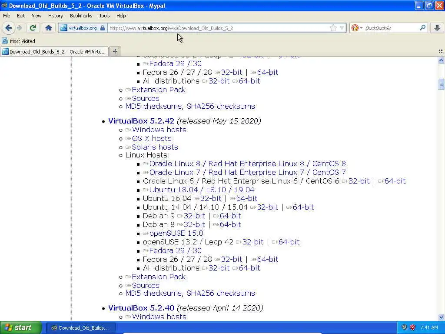
Task: Click the magnifier search icon
Action: 422,28
